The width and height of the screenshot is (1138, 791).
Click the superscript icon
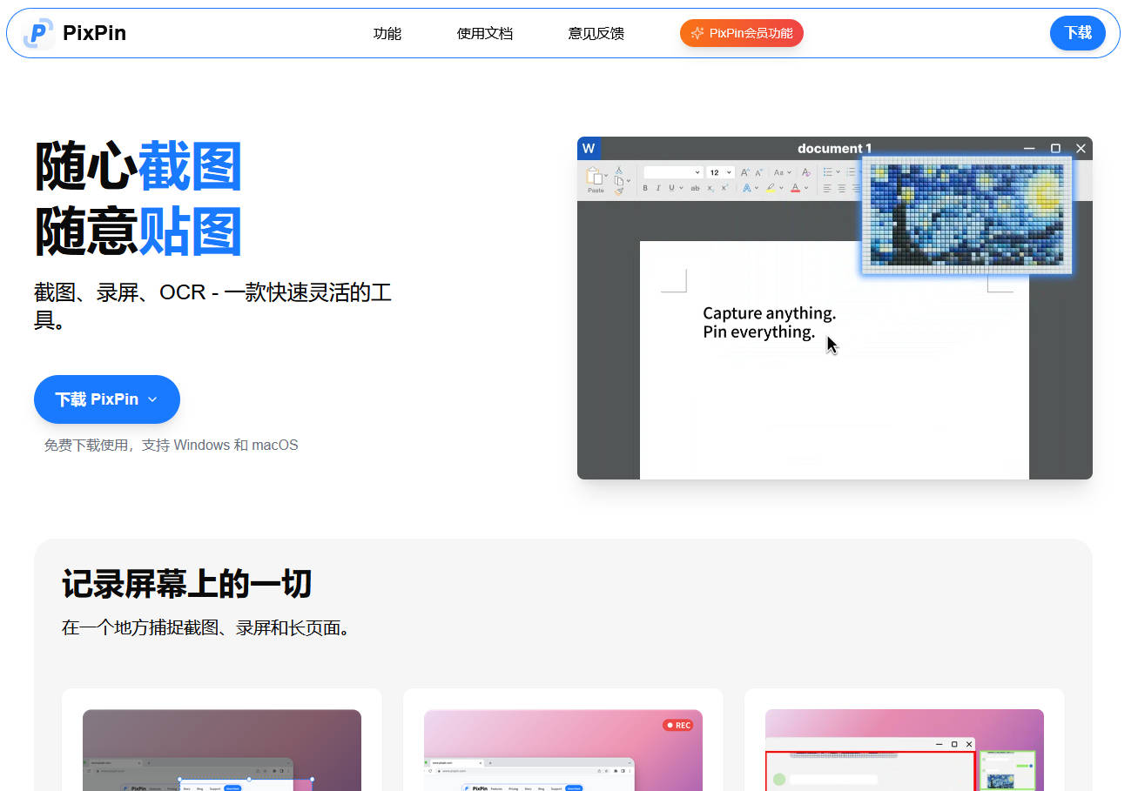(x=724, y=188)
